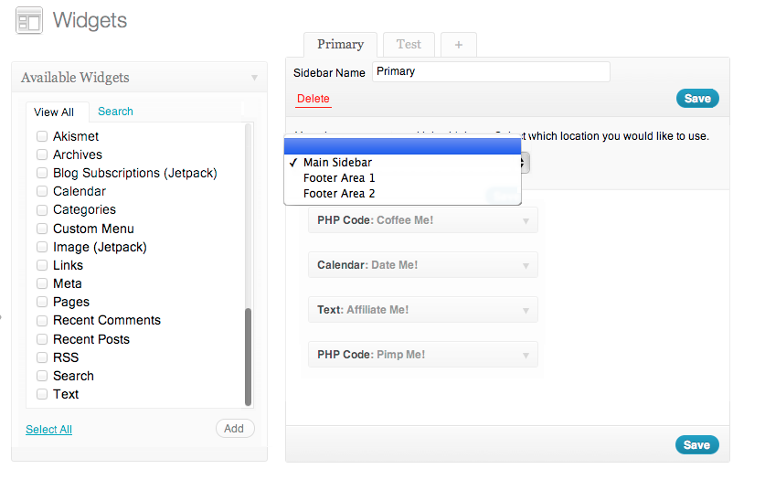
Task: Switch to the Test sidebar tab
Action: pos(409,44)
